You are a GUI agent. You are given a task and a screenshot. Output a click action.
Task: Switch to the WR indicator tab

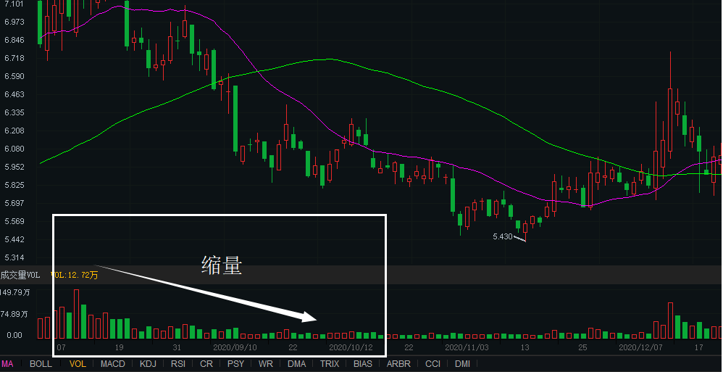pos(266,364)
